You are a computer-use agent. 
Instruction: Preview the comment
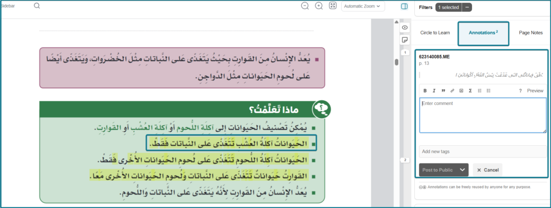pos(535,91)
